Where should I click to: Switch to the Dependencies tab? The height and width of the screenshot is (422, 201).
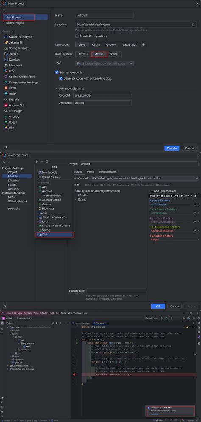(108, 172)
